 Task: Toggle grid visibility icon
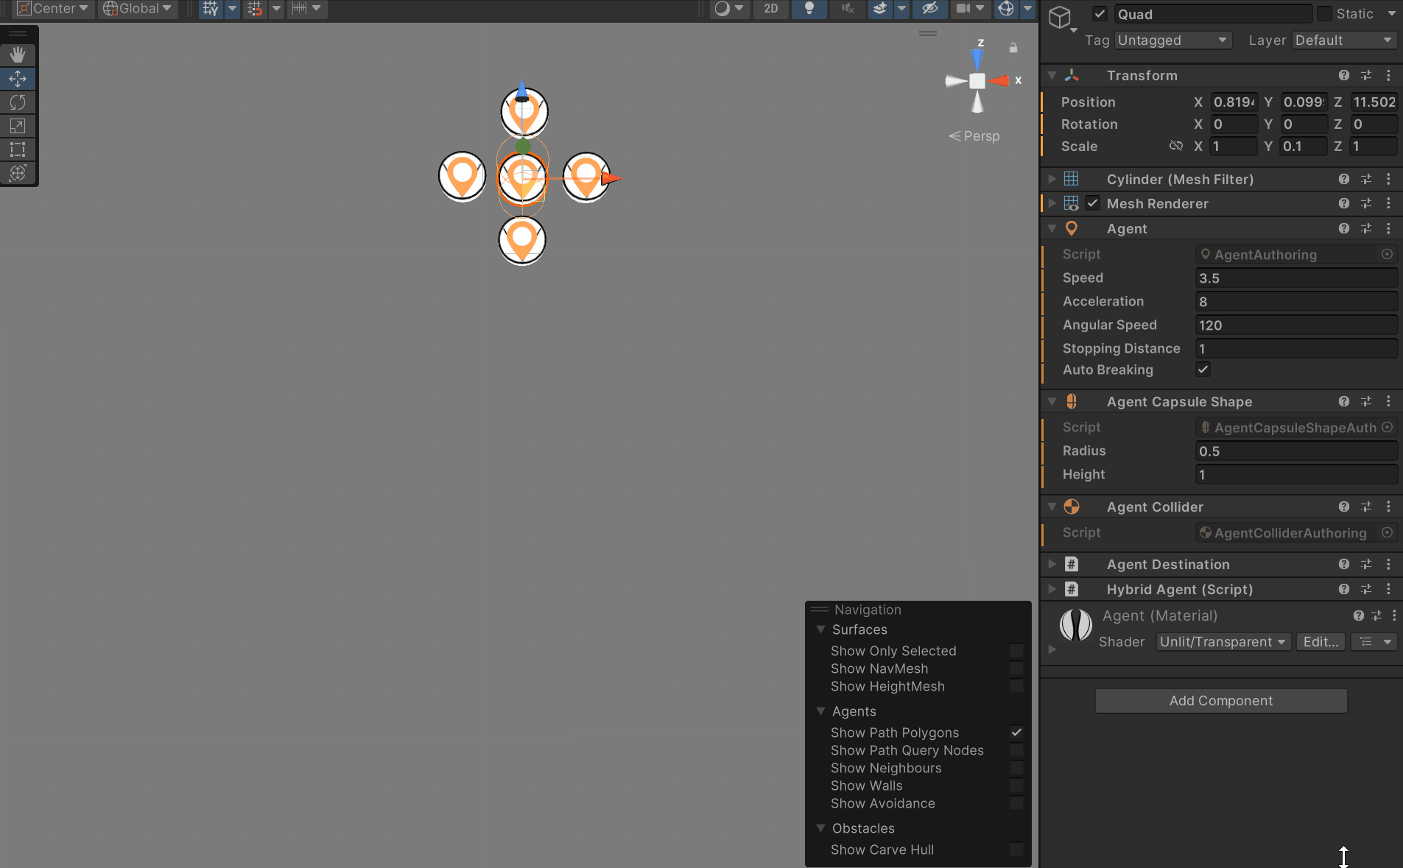click(211, 9)
